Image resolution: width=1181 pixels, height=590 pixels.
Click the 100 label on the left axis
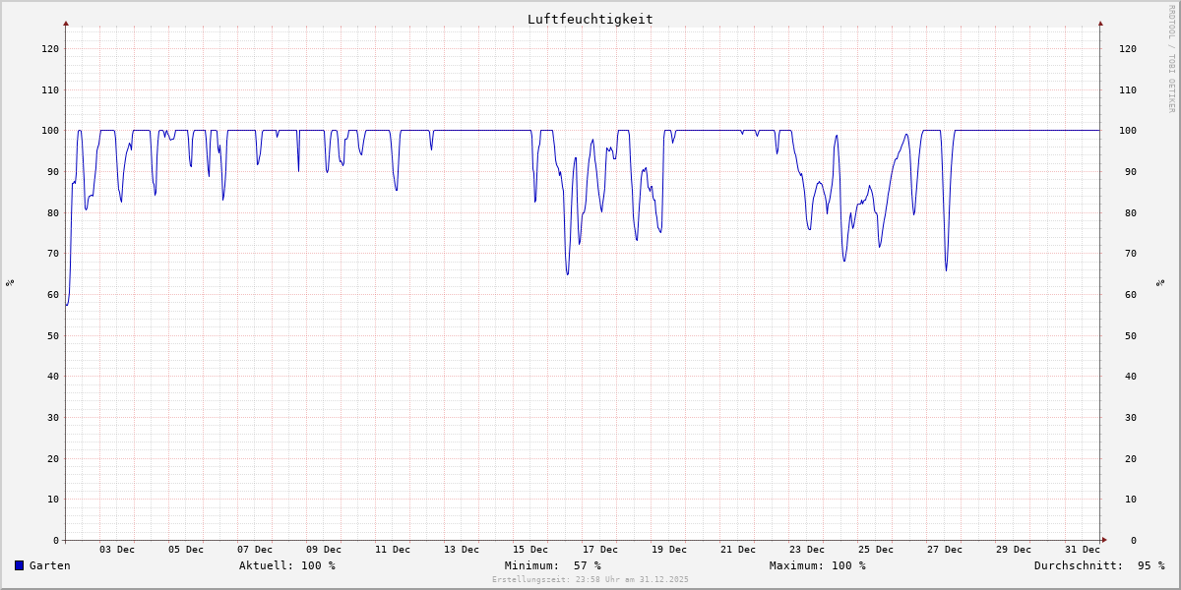[50, 131]
